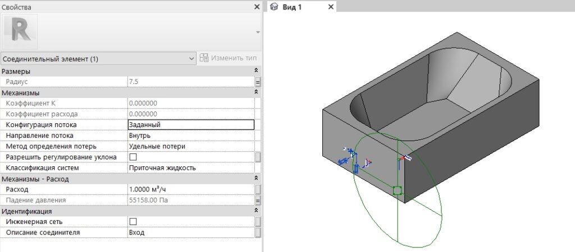The width and height of the screenshot is (575, 252).
Task: Collapse the Механизмы section
Action: 256,92
